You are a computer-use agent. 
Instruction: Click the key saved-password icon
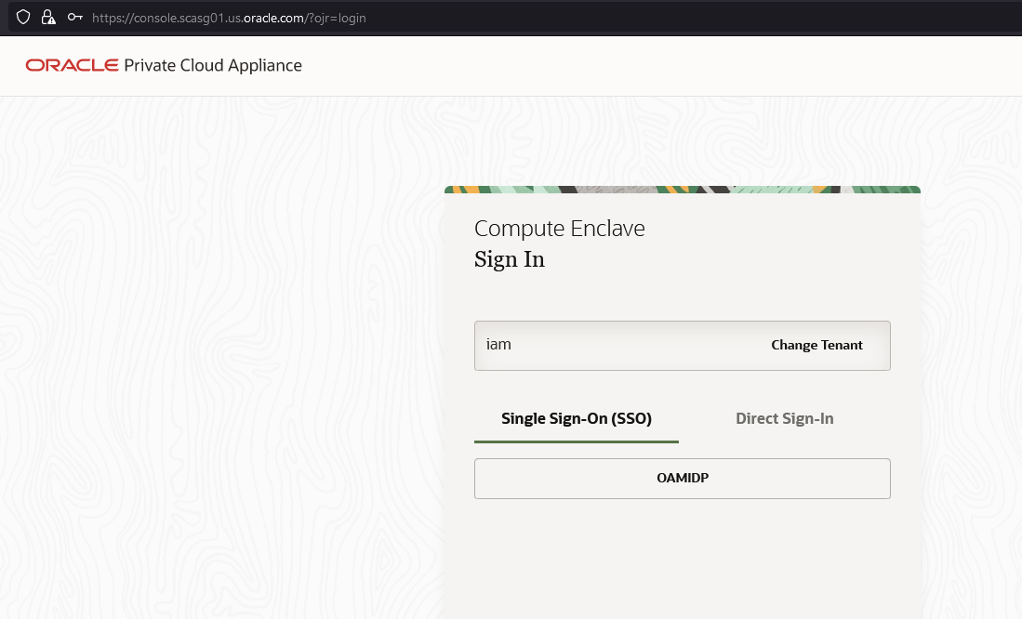tap(75, 18)
